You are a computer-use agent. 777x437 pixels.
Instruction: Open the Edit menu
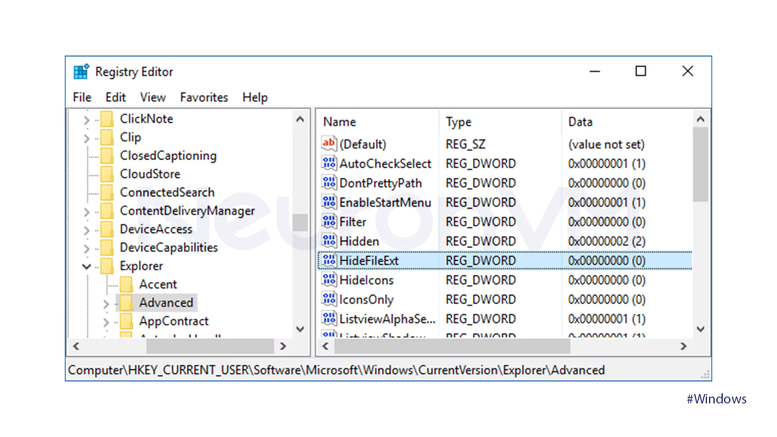pyautogui.click(x=116, y=97)
